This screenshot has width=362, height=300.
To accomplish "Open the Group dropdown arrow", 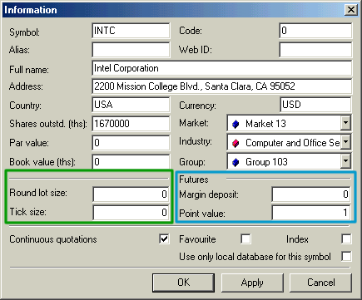I will (345, 161).
